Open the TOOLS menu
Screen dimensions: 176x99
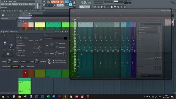coord(31,4)
